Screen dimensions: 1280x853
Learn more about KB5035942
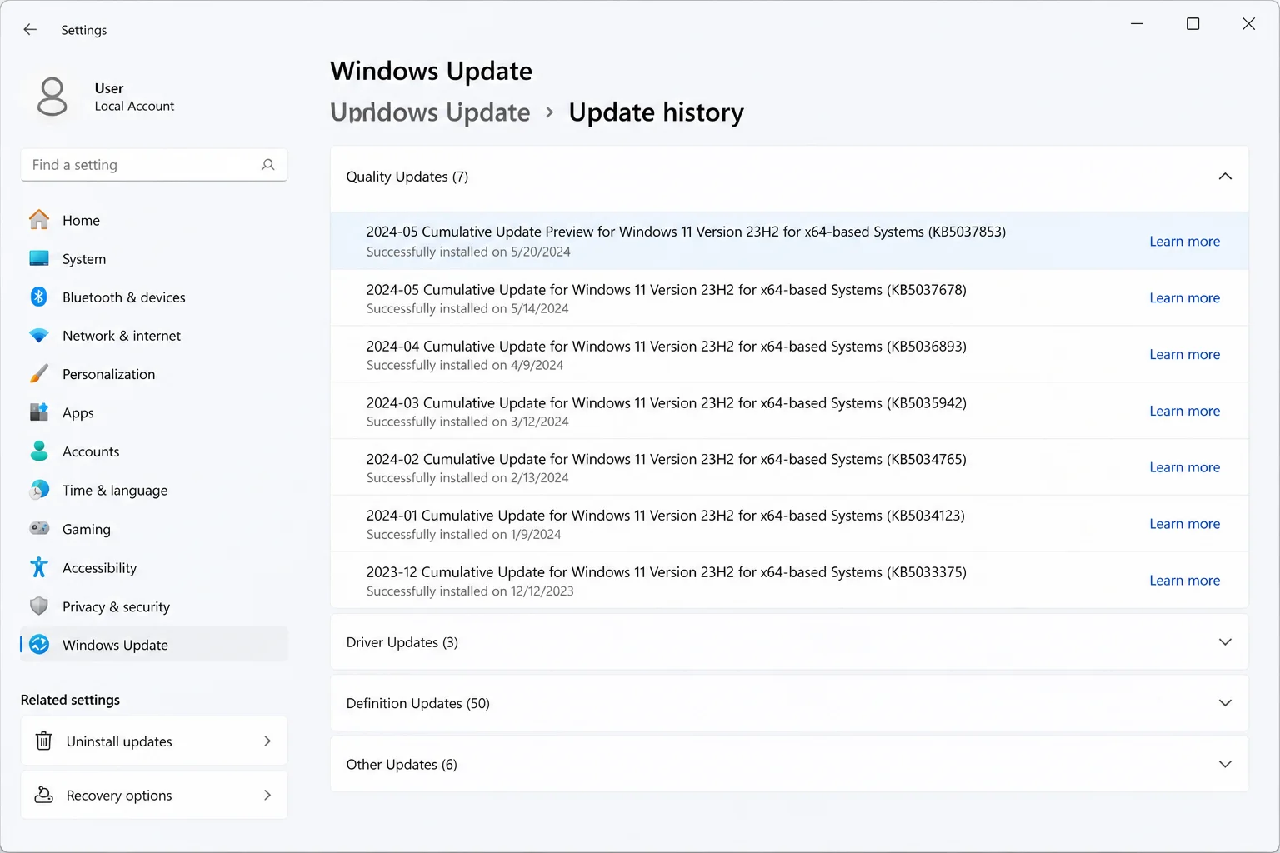tap(1184, 411)
